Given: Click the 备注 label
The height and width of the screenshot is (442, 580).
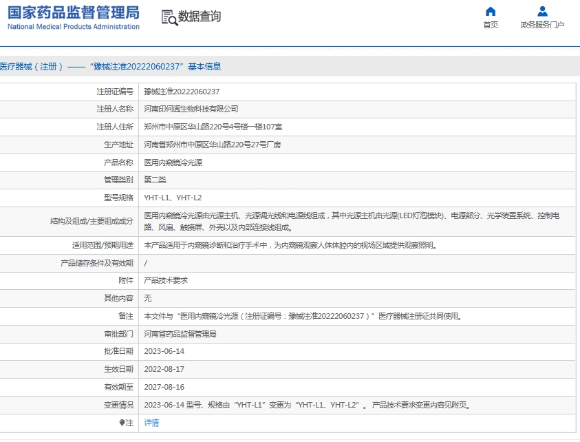Looking at the screenshot, I should pyautogui.click(x=126, y=317).
